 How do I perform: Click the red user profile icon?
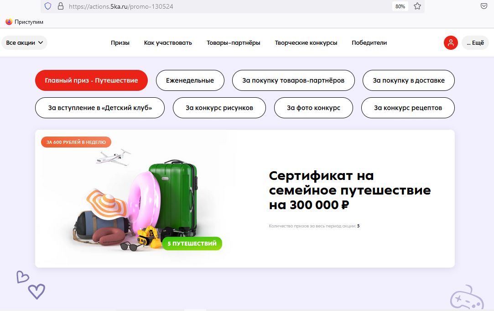point(451,43)
